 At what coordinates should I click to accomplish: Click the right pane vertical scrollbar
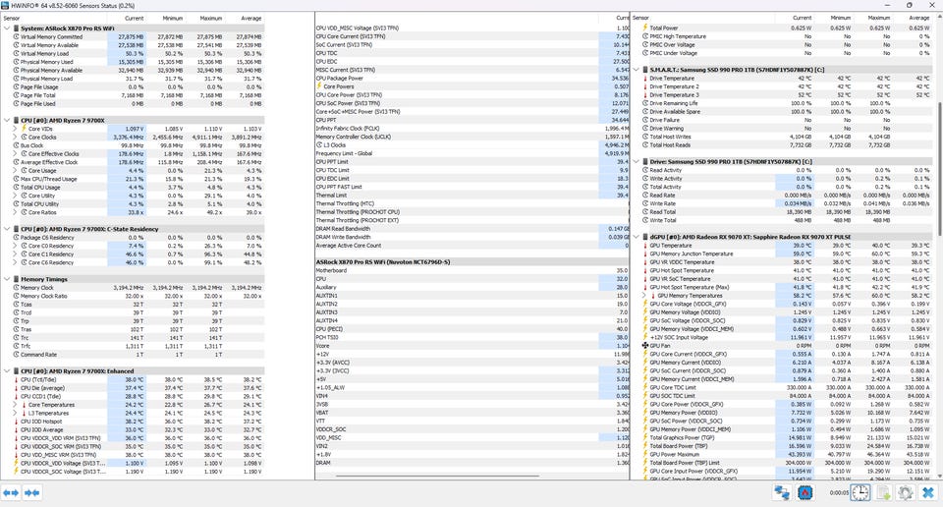939,168
